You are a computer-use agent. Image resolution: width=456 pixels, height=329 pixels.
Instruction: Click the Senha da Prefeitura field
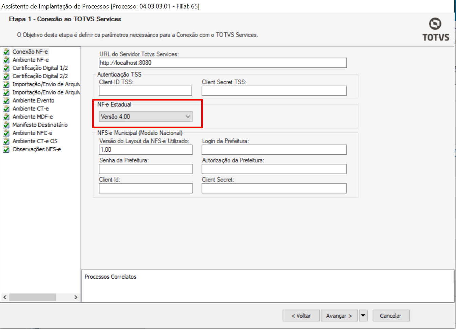[x=146, y=169]
